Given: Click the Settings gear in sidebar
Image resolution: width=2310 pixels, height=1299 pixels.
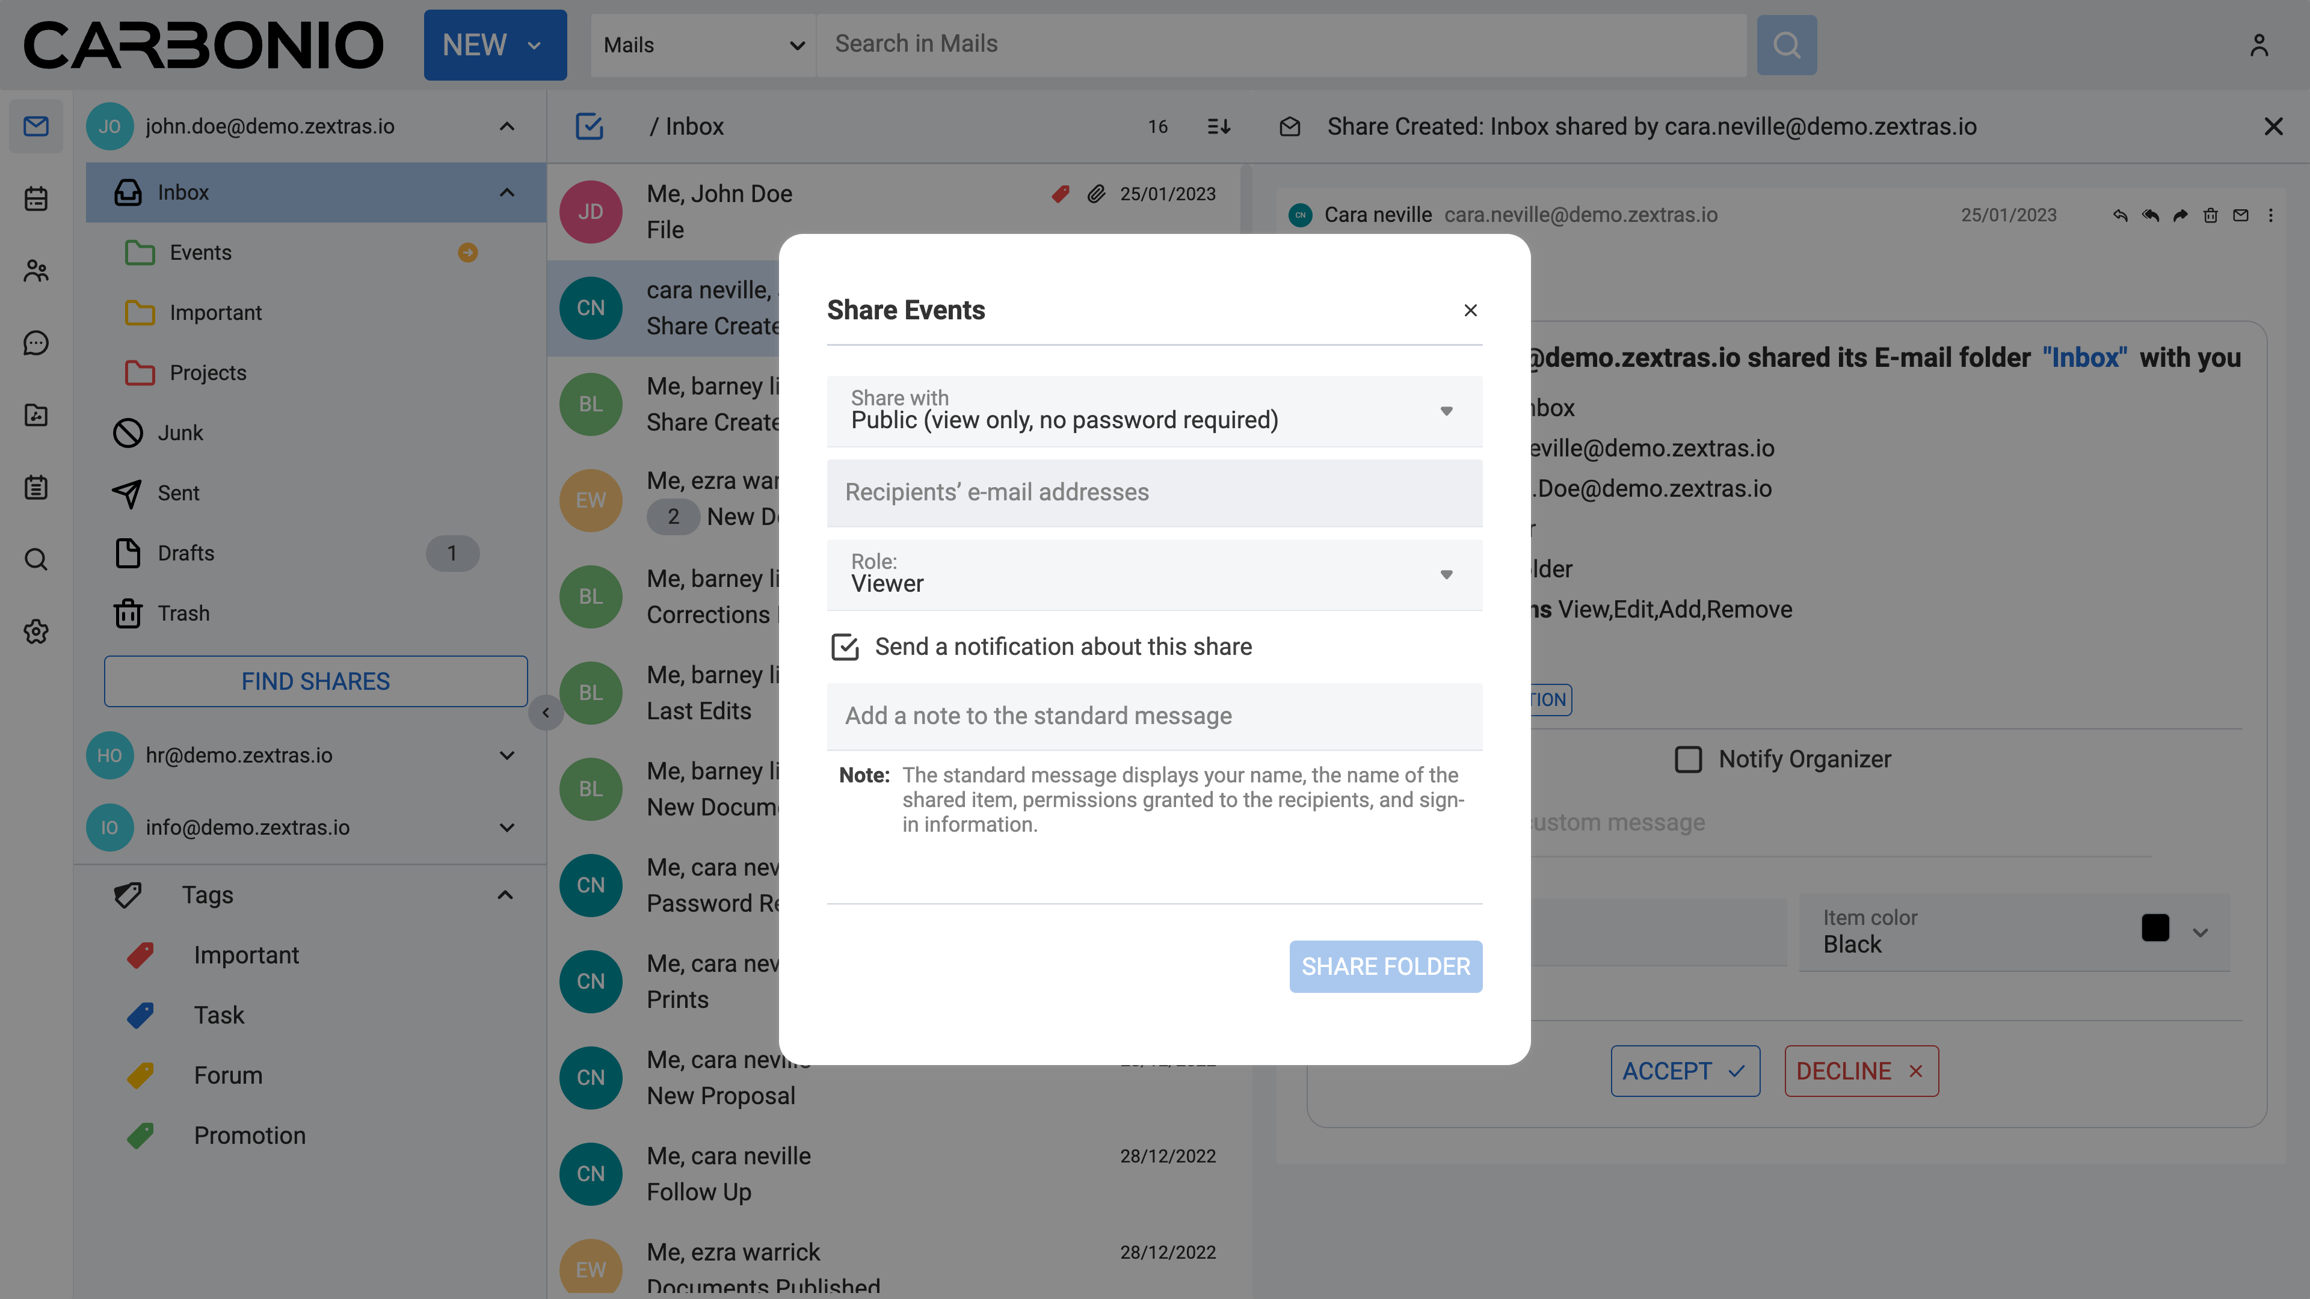Looking at the screenshot, I should tap(36, 632).
